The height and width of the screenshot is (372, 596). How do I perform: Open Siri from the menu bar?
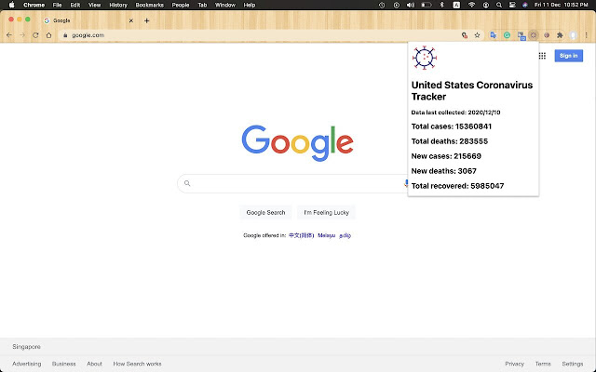(x=525, y=5)
